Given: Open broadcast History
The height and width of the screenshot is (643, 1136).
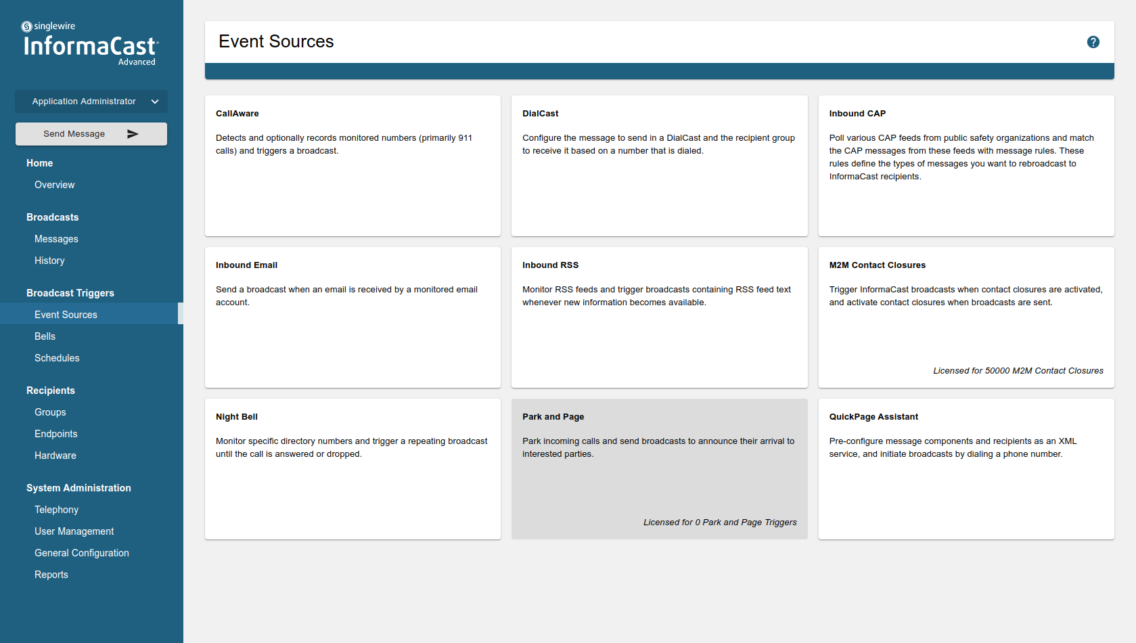Looking at the screenshot, I should click(49, 261).
